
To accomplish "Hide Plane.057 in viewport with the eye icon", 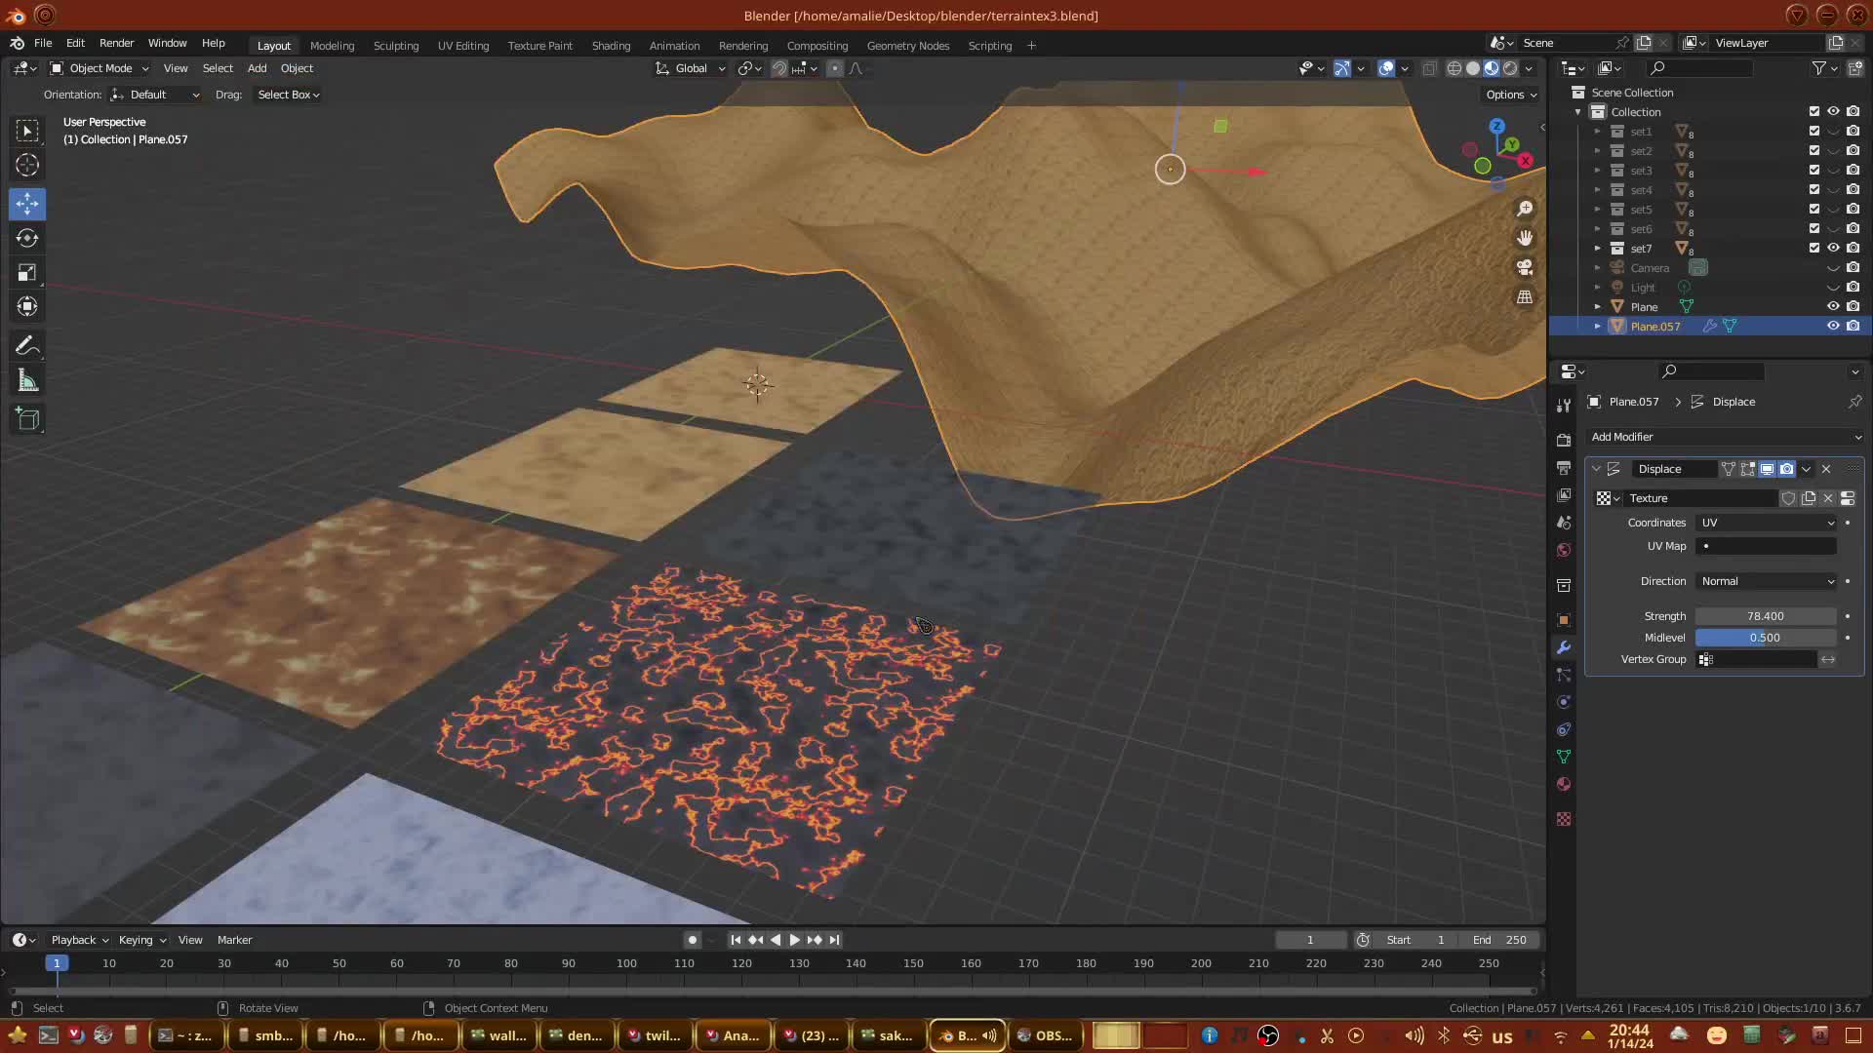I will tap(1833, 326).
